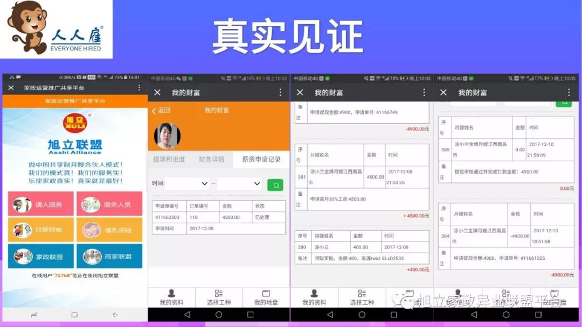This screenshot has height=327, width=582.
Task: Open the 月嫂领袖 tile
Action: click(41, 230)
